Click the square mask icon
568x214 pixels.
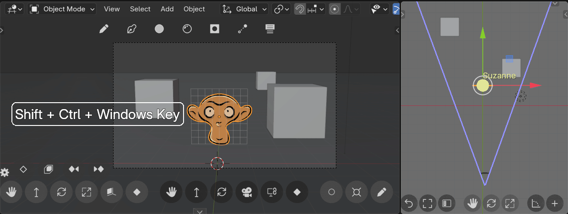[215, 29]
